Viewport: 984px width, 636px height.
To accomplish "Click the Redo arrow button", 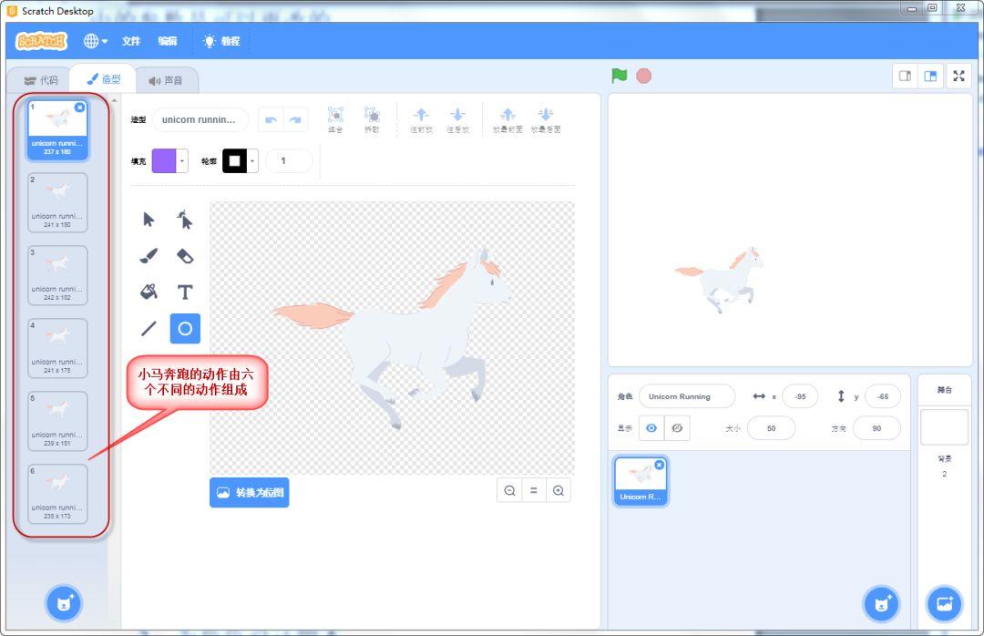I will click(x=295, y=119).
